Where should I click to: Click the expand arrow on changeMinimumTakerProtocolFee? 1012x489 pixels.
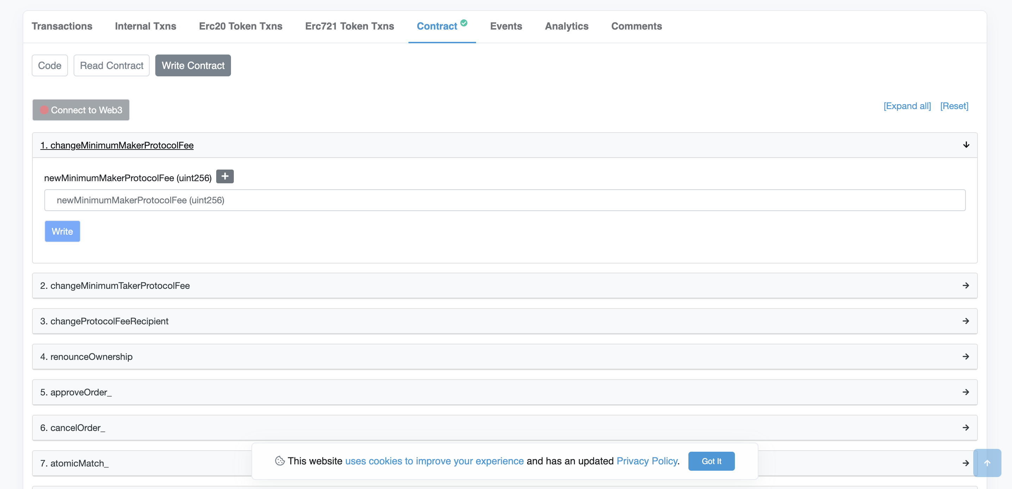coord(966,285)
